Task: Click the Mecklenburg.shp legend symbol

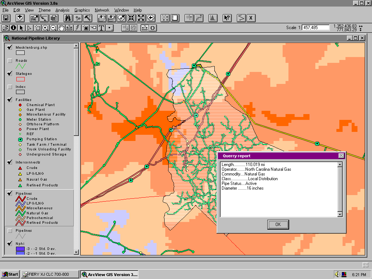Action: coord(20,53)
